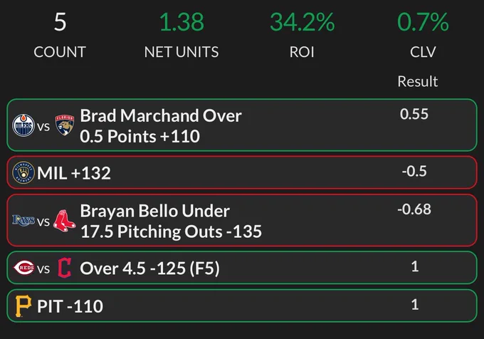This screenshot has height=339, width=484.
Task: Open the MIL +132 bet row
Action: pyautogui.click(x=242, y=172)
